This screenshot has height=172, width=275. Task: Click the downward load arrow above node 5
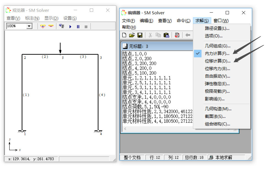pyautogui.click(x=60, y=48)
